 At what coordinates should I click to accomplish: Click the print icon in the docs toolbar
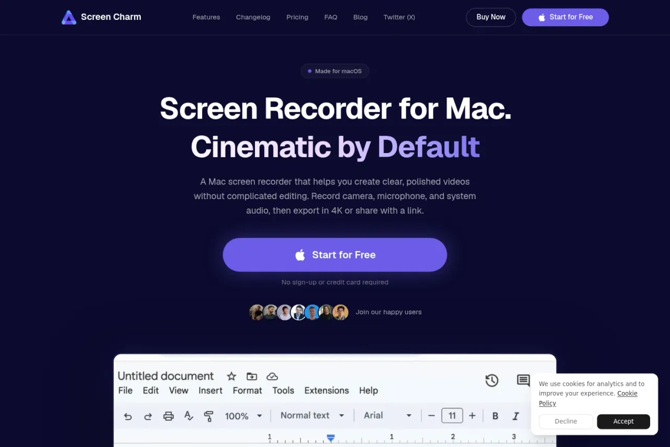[x=169, y=416]
